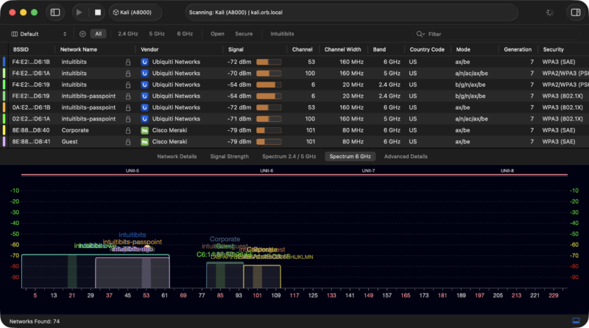Click Ubiquiti logo in 0A:E2:...D6:1B row

click(x=144, y=107)
